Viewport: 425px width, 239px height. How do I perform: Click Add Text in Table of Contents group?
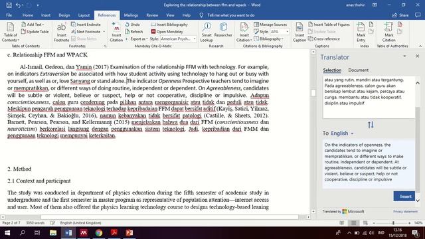coord(33,25)
